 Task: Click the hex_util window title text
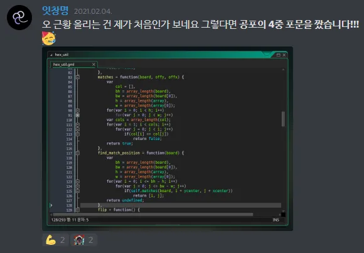[62, 55]
